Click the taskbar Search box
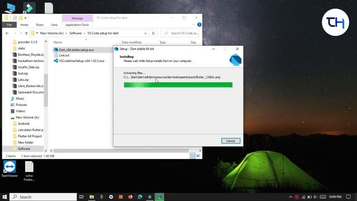Viewport: 357px width, 201px height. [44, 197]
